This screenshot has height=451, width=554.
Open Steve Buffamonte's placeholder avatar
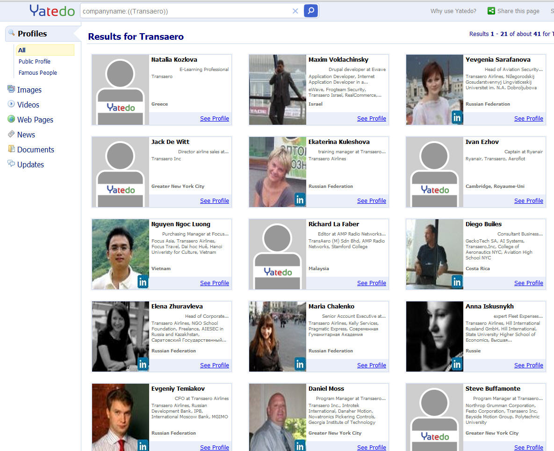tap(435, 417)
